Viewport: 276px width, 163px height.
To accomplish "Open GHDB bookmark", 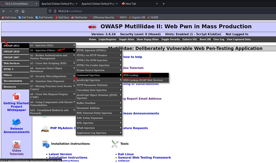I will (153, 17).
